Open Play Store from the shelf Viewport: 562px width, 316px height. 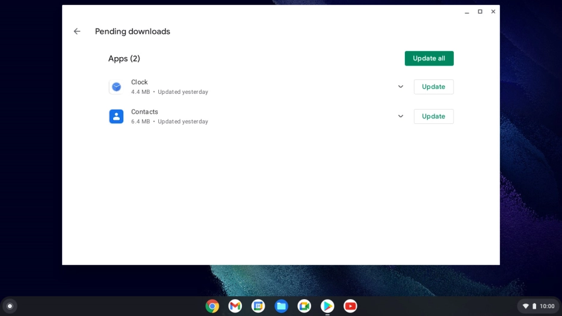tap(327, 306)
